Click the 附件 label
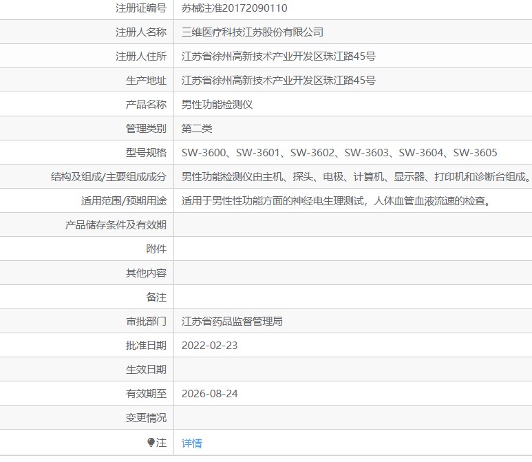This screenshot has width=532, height=462. [x=156, y=249]
